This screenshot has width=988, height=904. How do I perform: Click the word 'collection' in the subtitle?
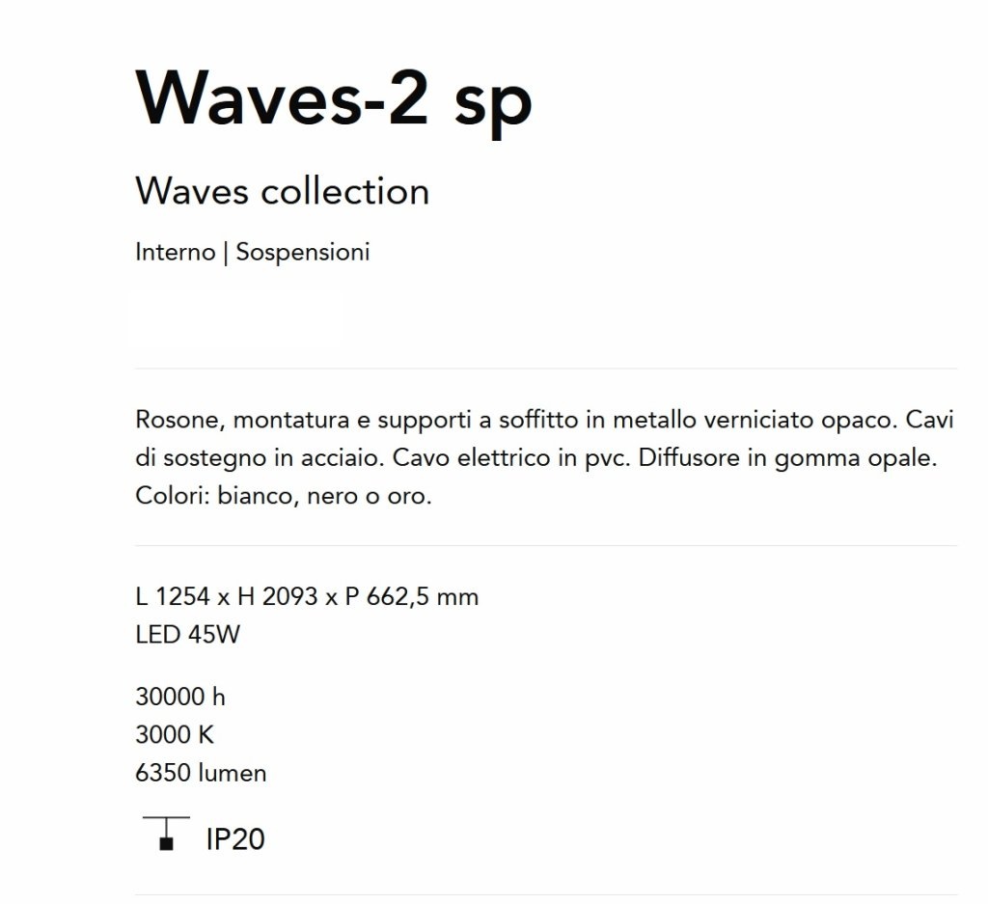point(345,192)
